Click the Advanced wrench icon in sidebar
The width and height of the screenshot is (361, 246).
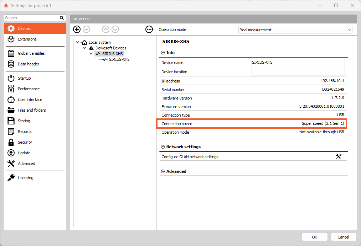pyautogui.click(x=11, y=164)
